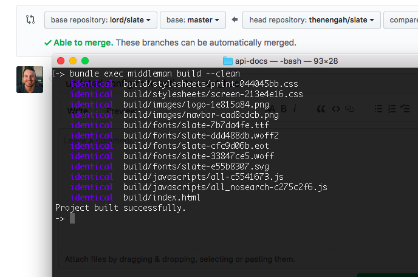Image resolution: width=418 pixels, height=277 pixels.
Task: Open base repository lord/slate dropdown
Action: click(x=101, y=20)
